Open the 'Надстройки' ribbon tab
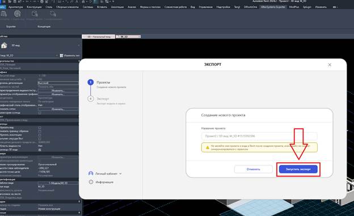The image size is (354, 216). pyautogui.click(x=224, y=7)
